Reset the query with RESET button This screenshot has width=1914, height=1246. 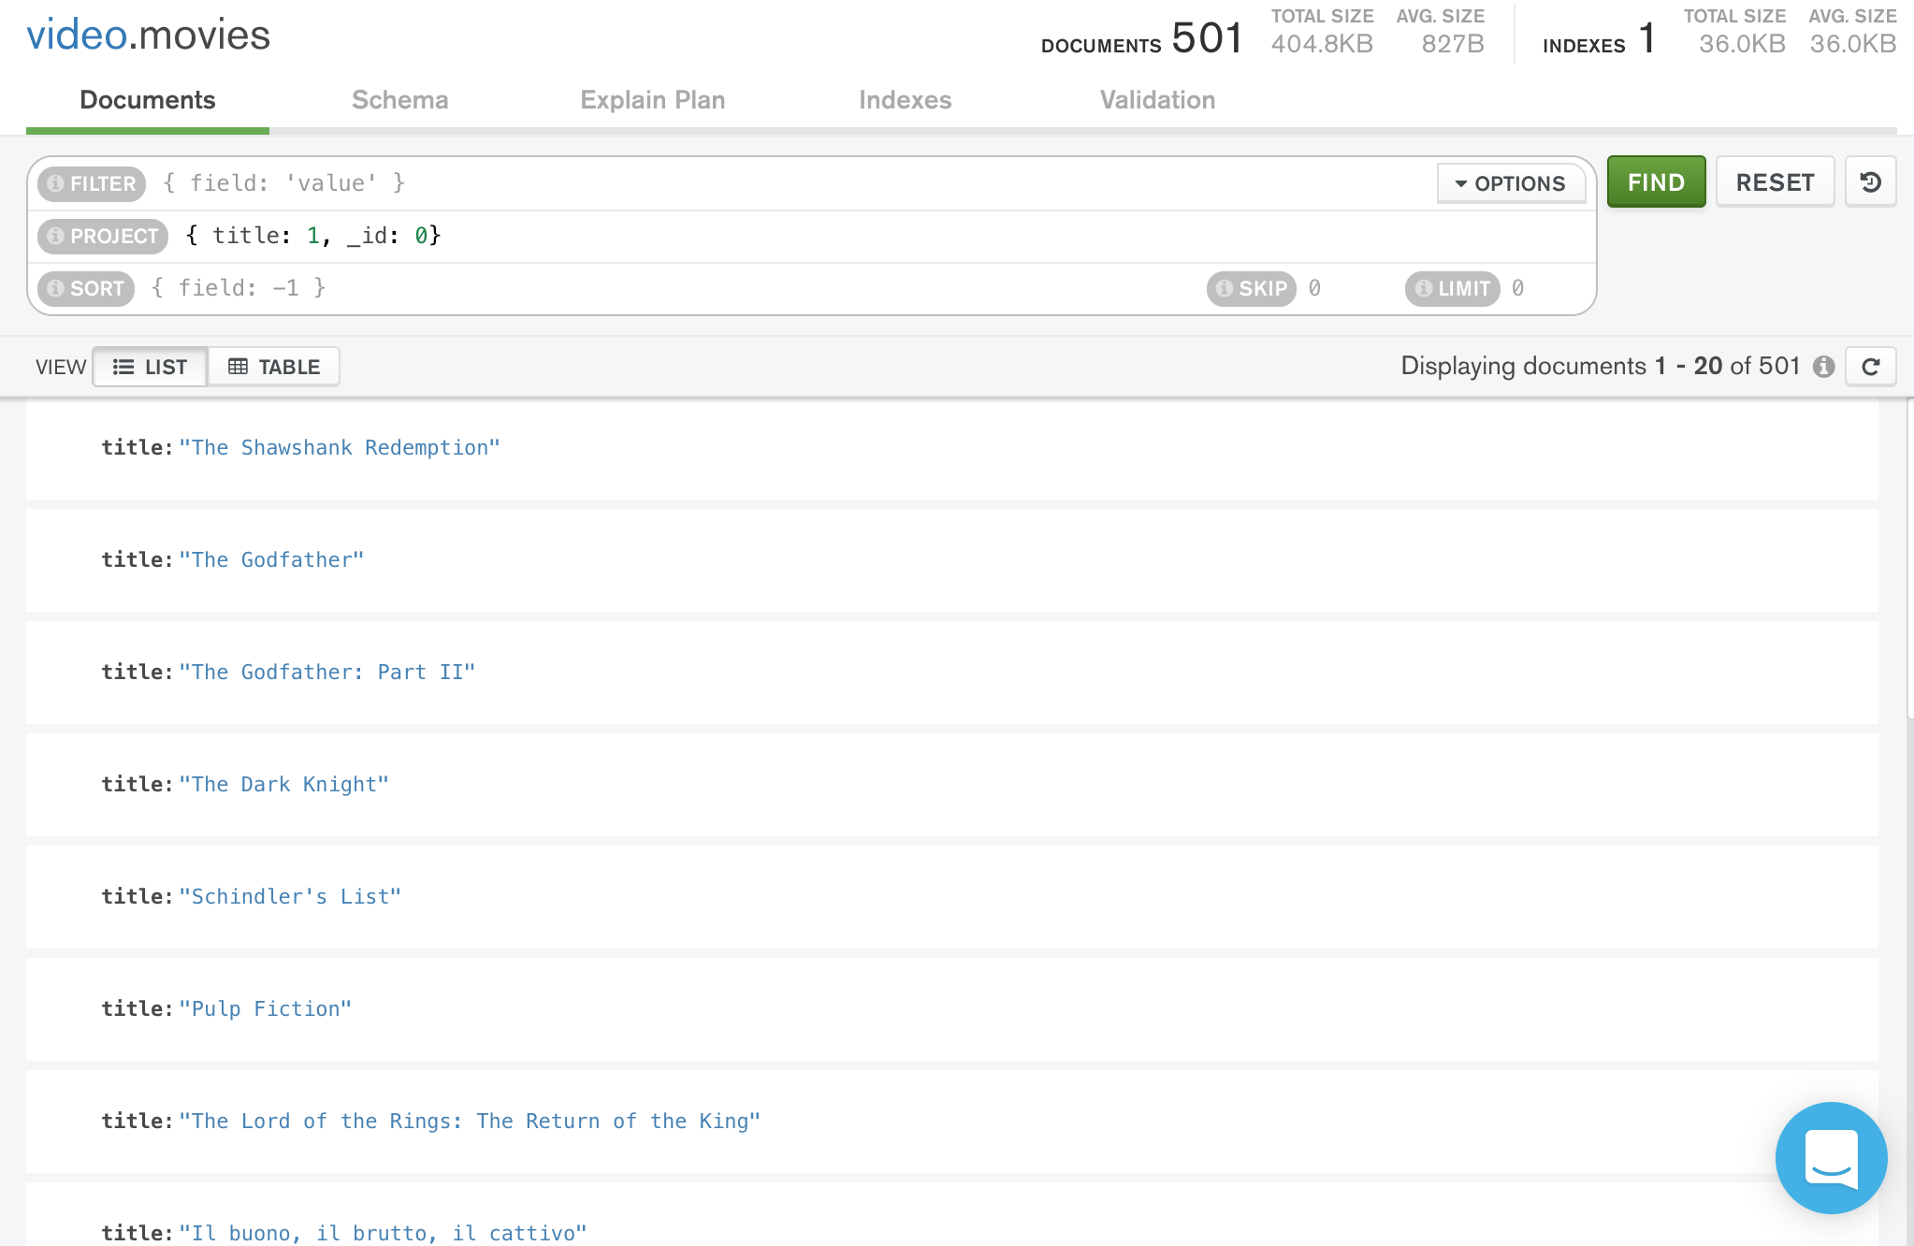click(x=1775, y=181)
